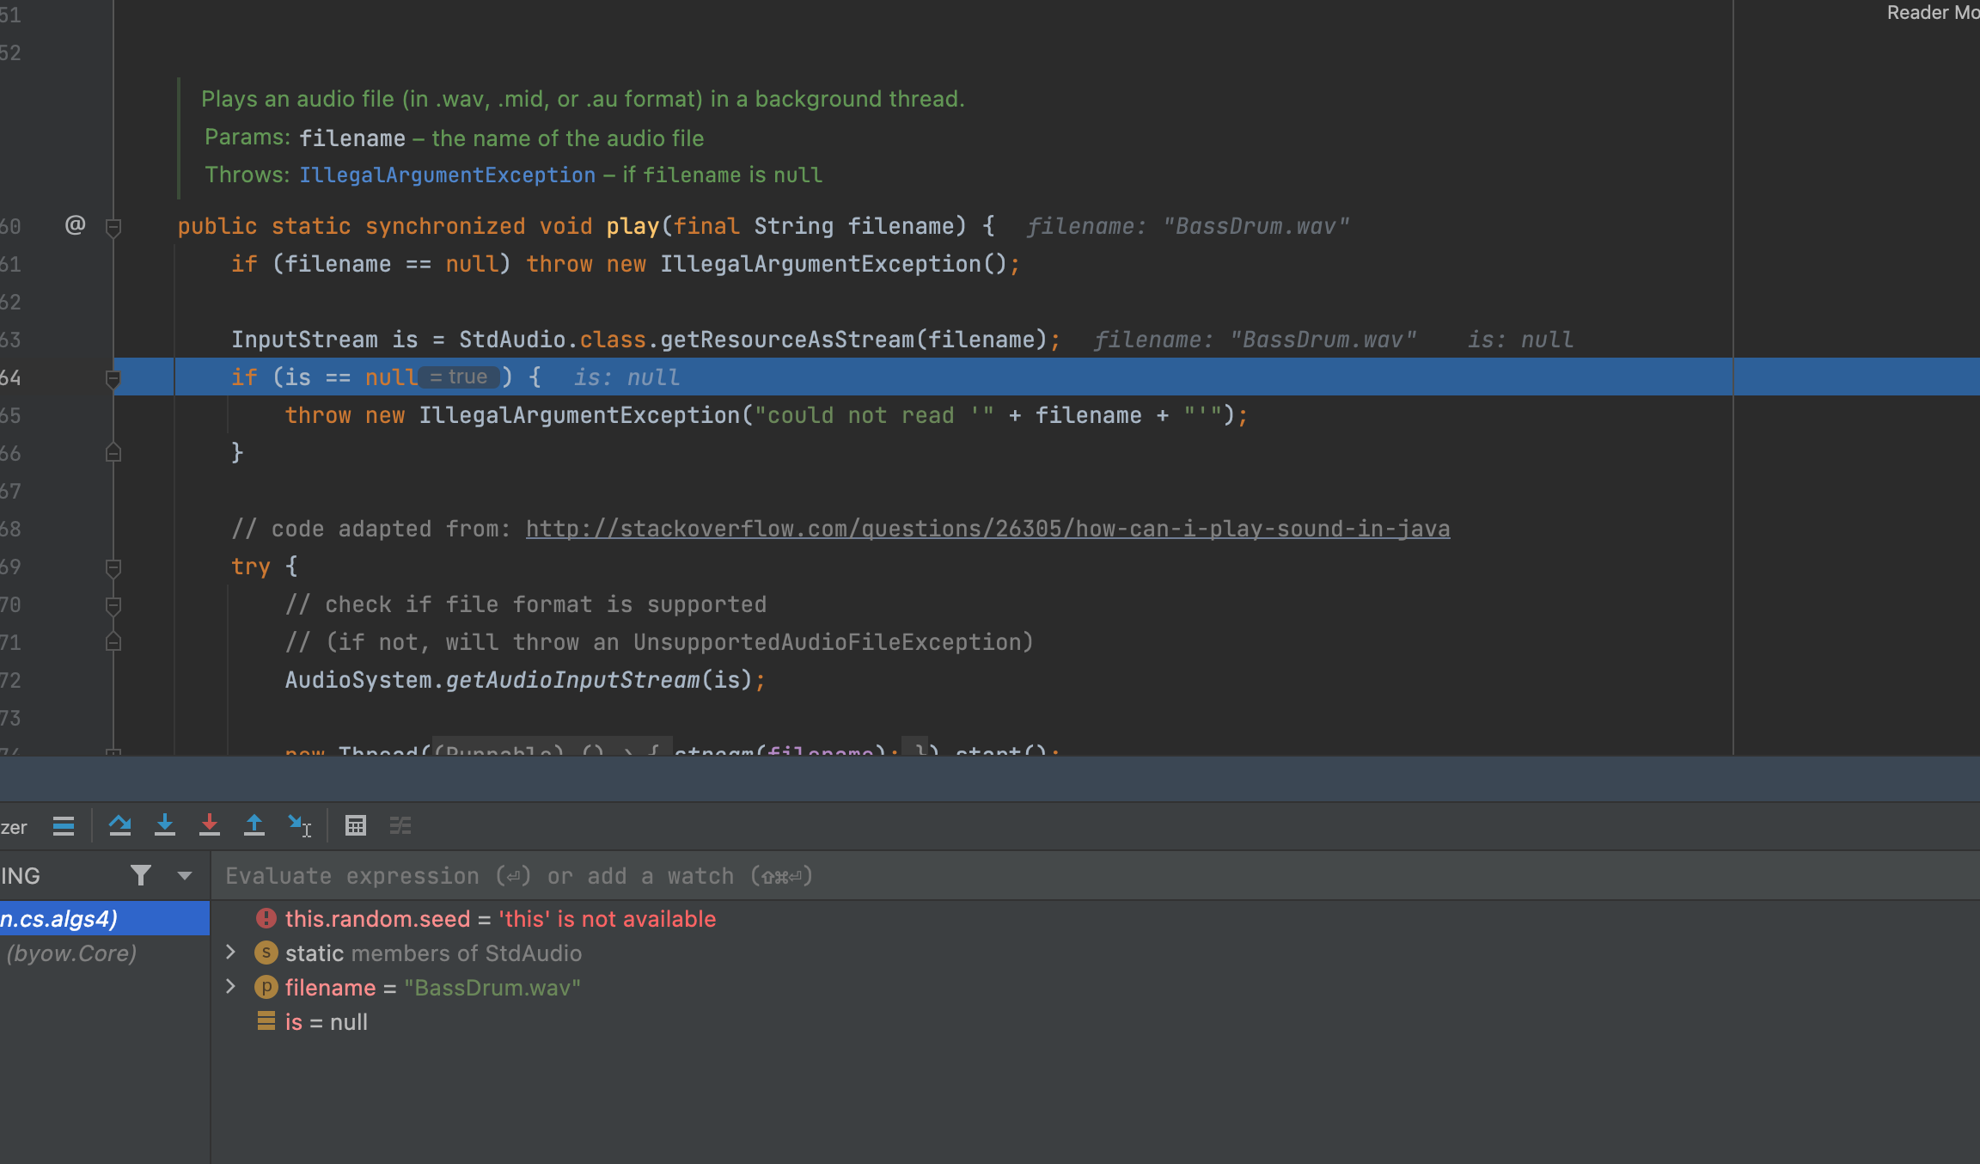The width and height of the screenshot is (1980, 1164).
Task: Click the Show Execution Point icon
Action: (63, 826)
